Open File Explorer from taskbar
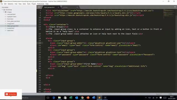The image size is (177, 100). (59, 97)
